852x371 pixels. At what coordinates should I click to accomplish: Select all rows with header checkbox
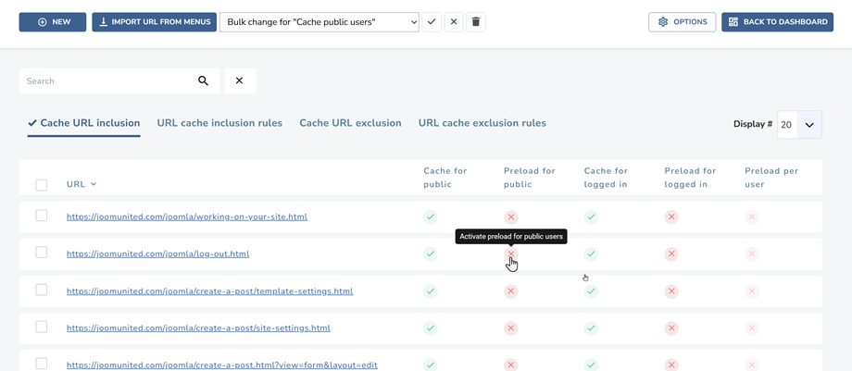(x=42, y=185)
